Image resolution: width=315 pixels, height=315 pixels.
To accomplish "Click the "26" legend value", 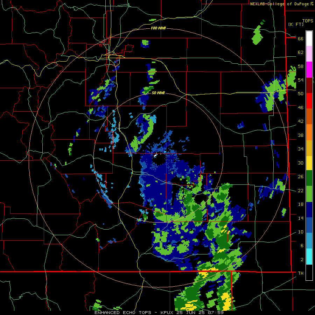I will (301, 177).
